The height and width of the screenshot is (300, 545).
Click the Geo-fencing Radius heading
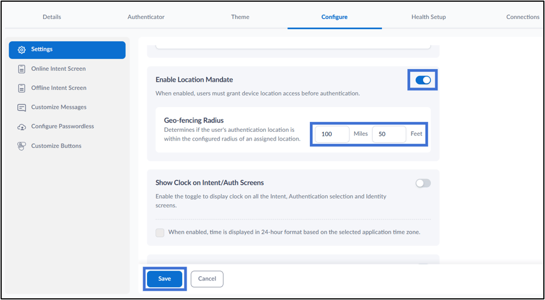(x=194, y=120)
